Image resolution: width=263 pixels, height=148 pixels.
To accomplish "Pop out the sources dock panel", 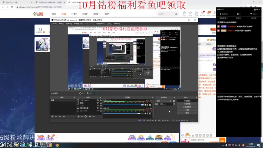I will 100,97.
